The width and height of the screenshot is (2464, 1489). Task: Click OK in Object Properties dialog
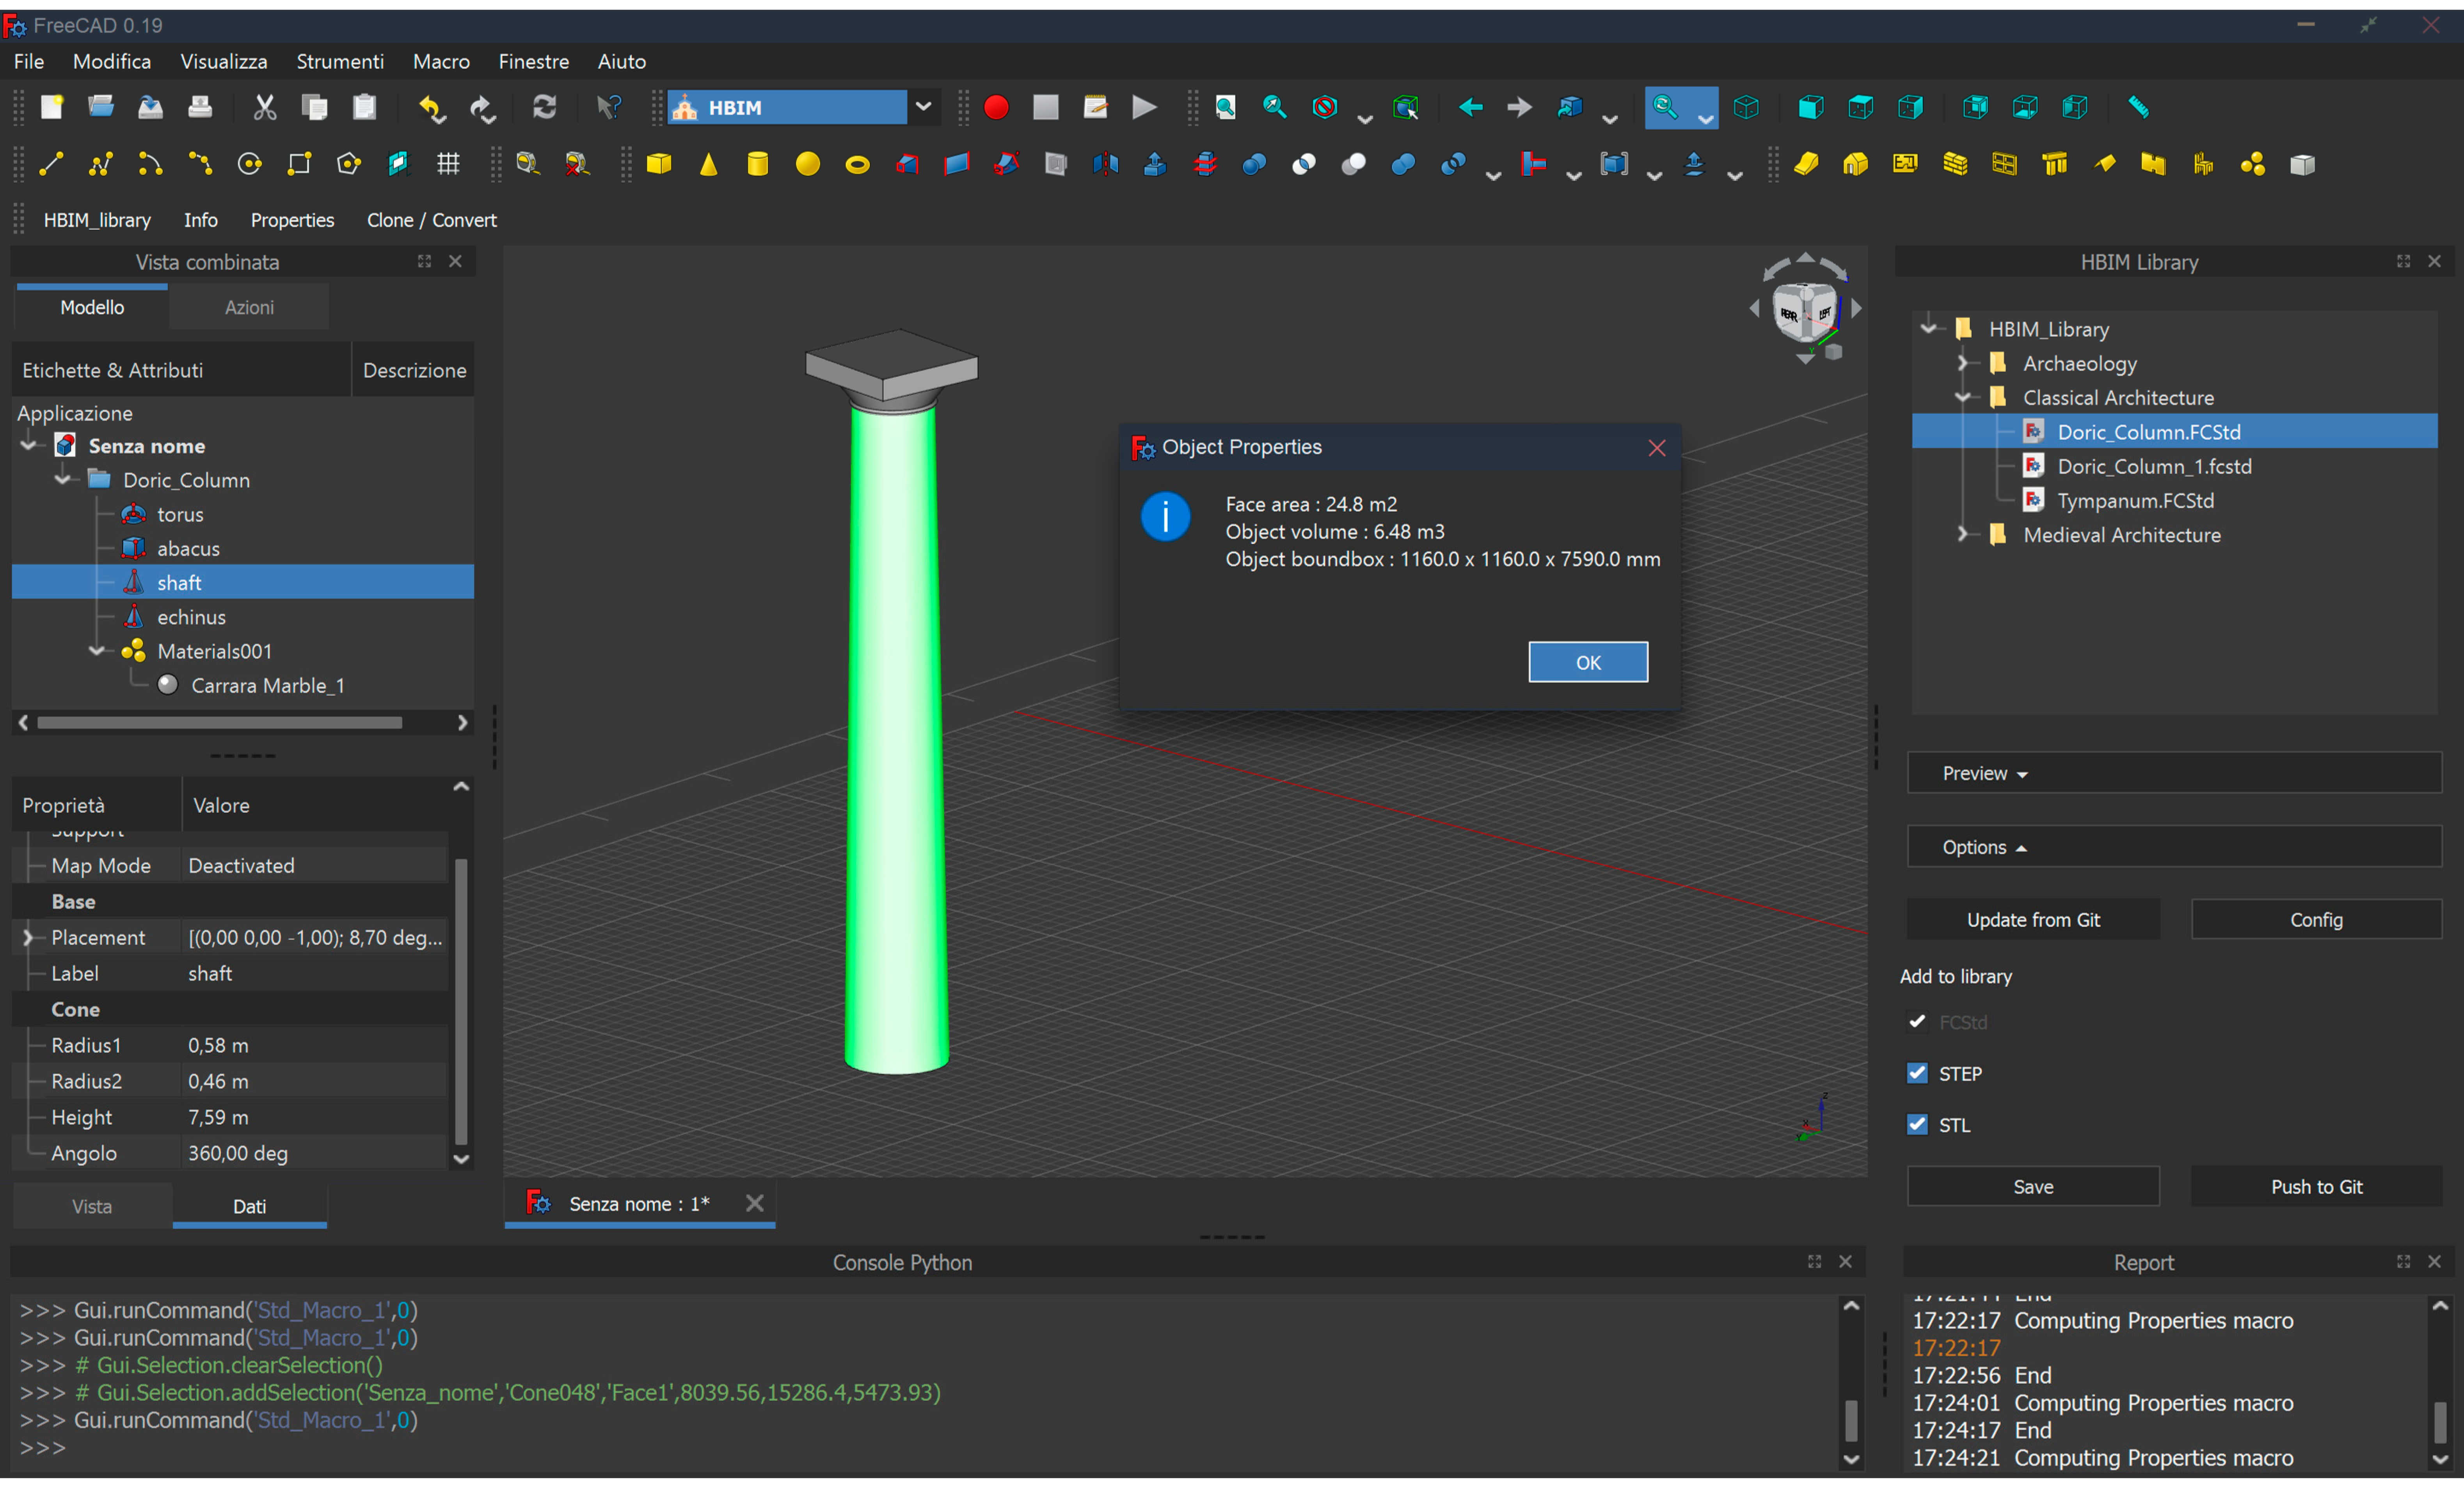point(1588,662)
